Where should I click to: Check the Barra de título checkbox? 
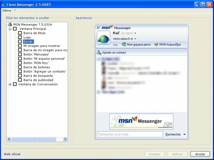[20, 33]
